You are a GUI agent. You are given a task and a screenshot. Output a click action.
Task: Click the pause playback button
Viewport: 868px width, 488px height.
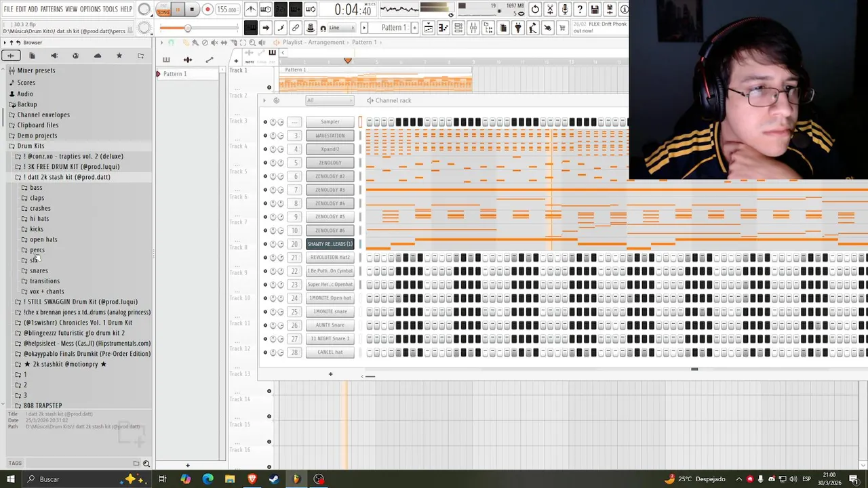click(178, 9)
